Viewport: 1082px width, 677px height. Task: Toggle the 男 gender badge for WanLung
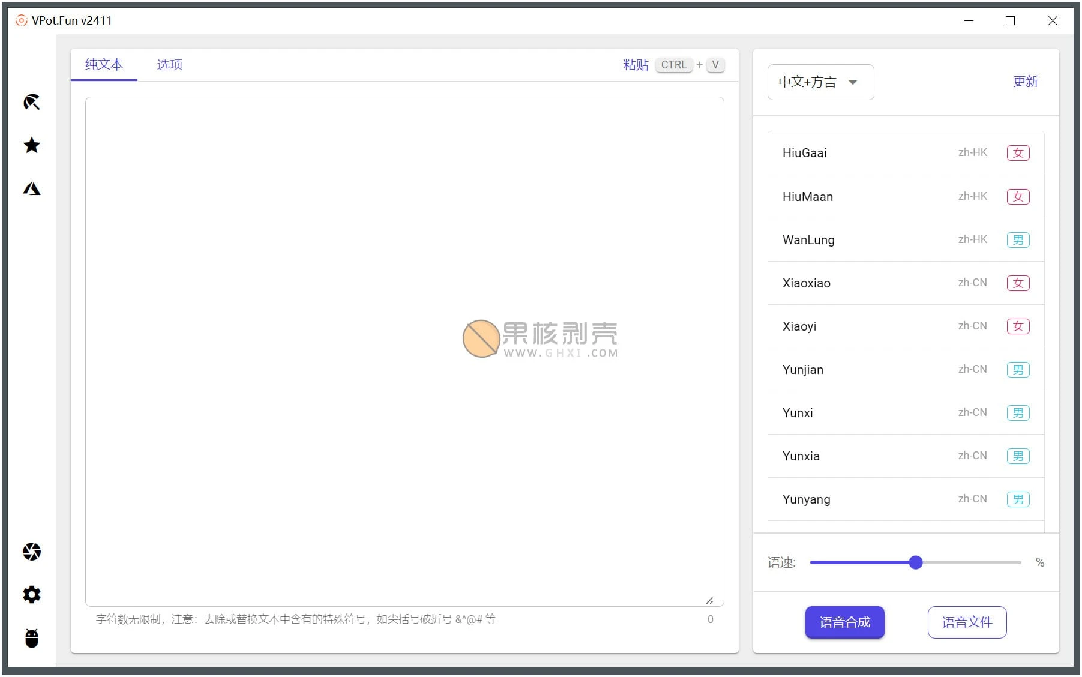1018,239
